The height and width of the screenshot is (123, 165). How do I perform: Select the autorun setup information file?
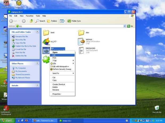coord(81,42)
